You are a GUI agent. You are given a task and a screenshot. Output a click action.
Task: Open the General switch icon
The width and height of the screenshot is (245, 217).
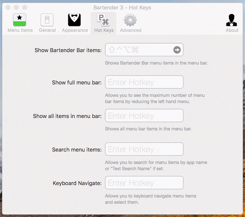coord(47,20)
